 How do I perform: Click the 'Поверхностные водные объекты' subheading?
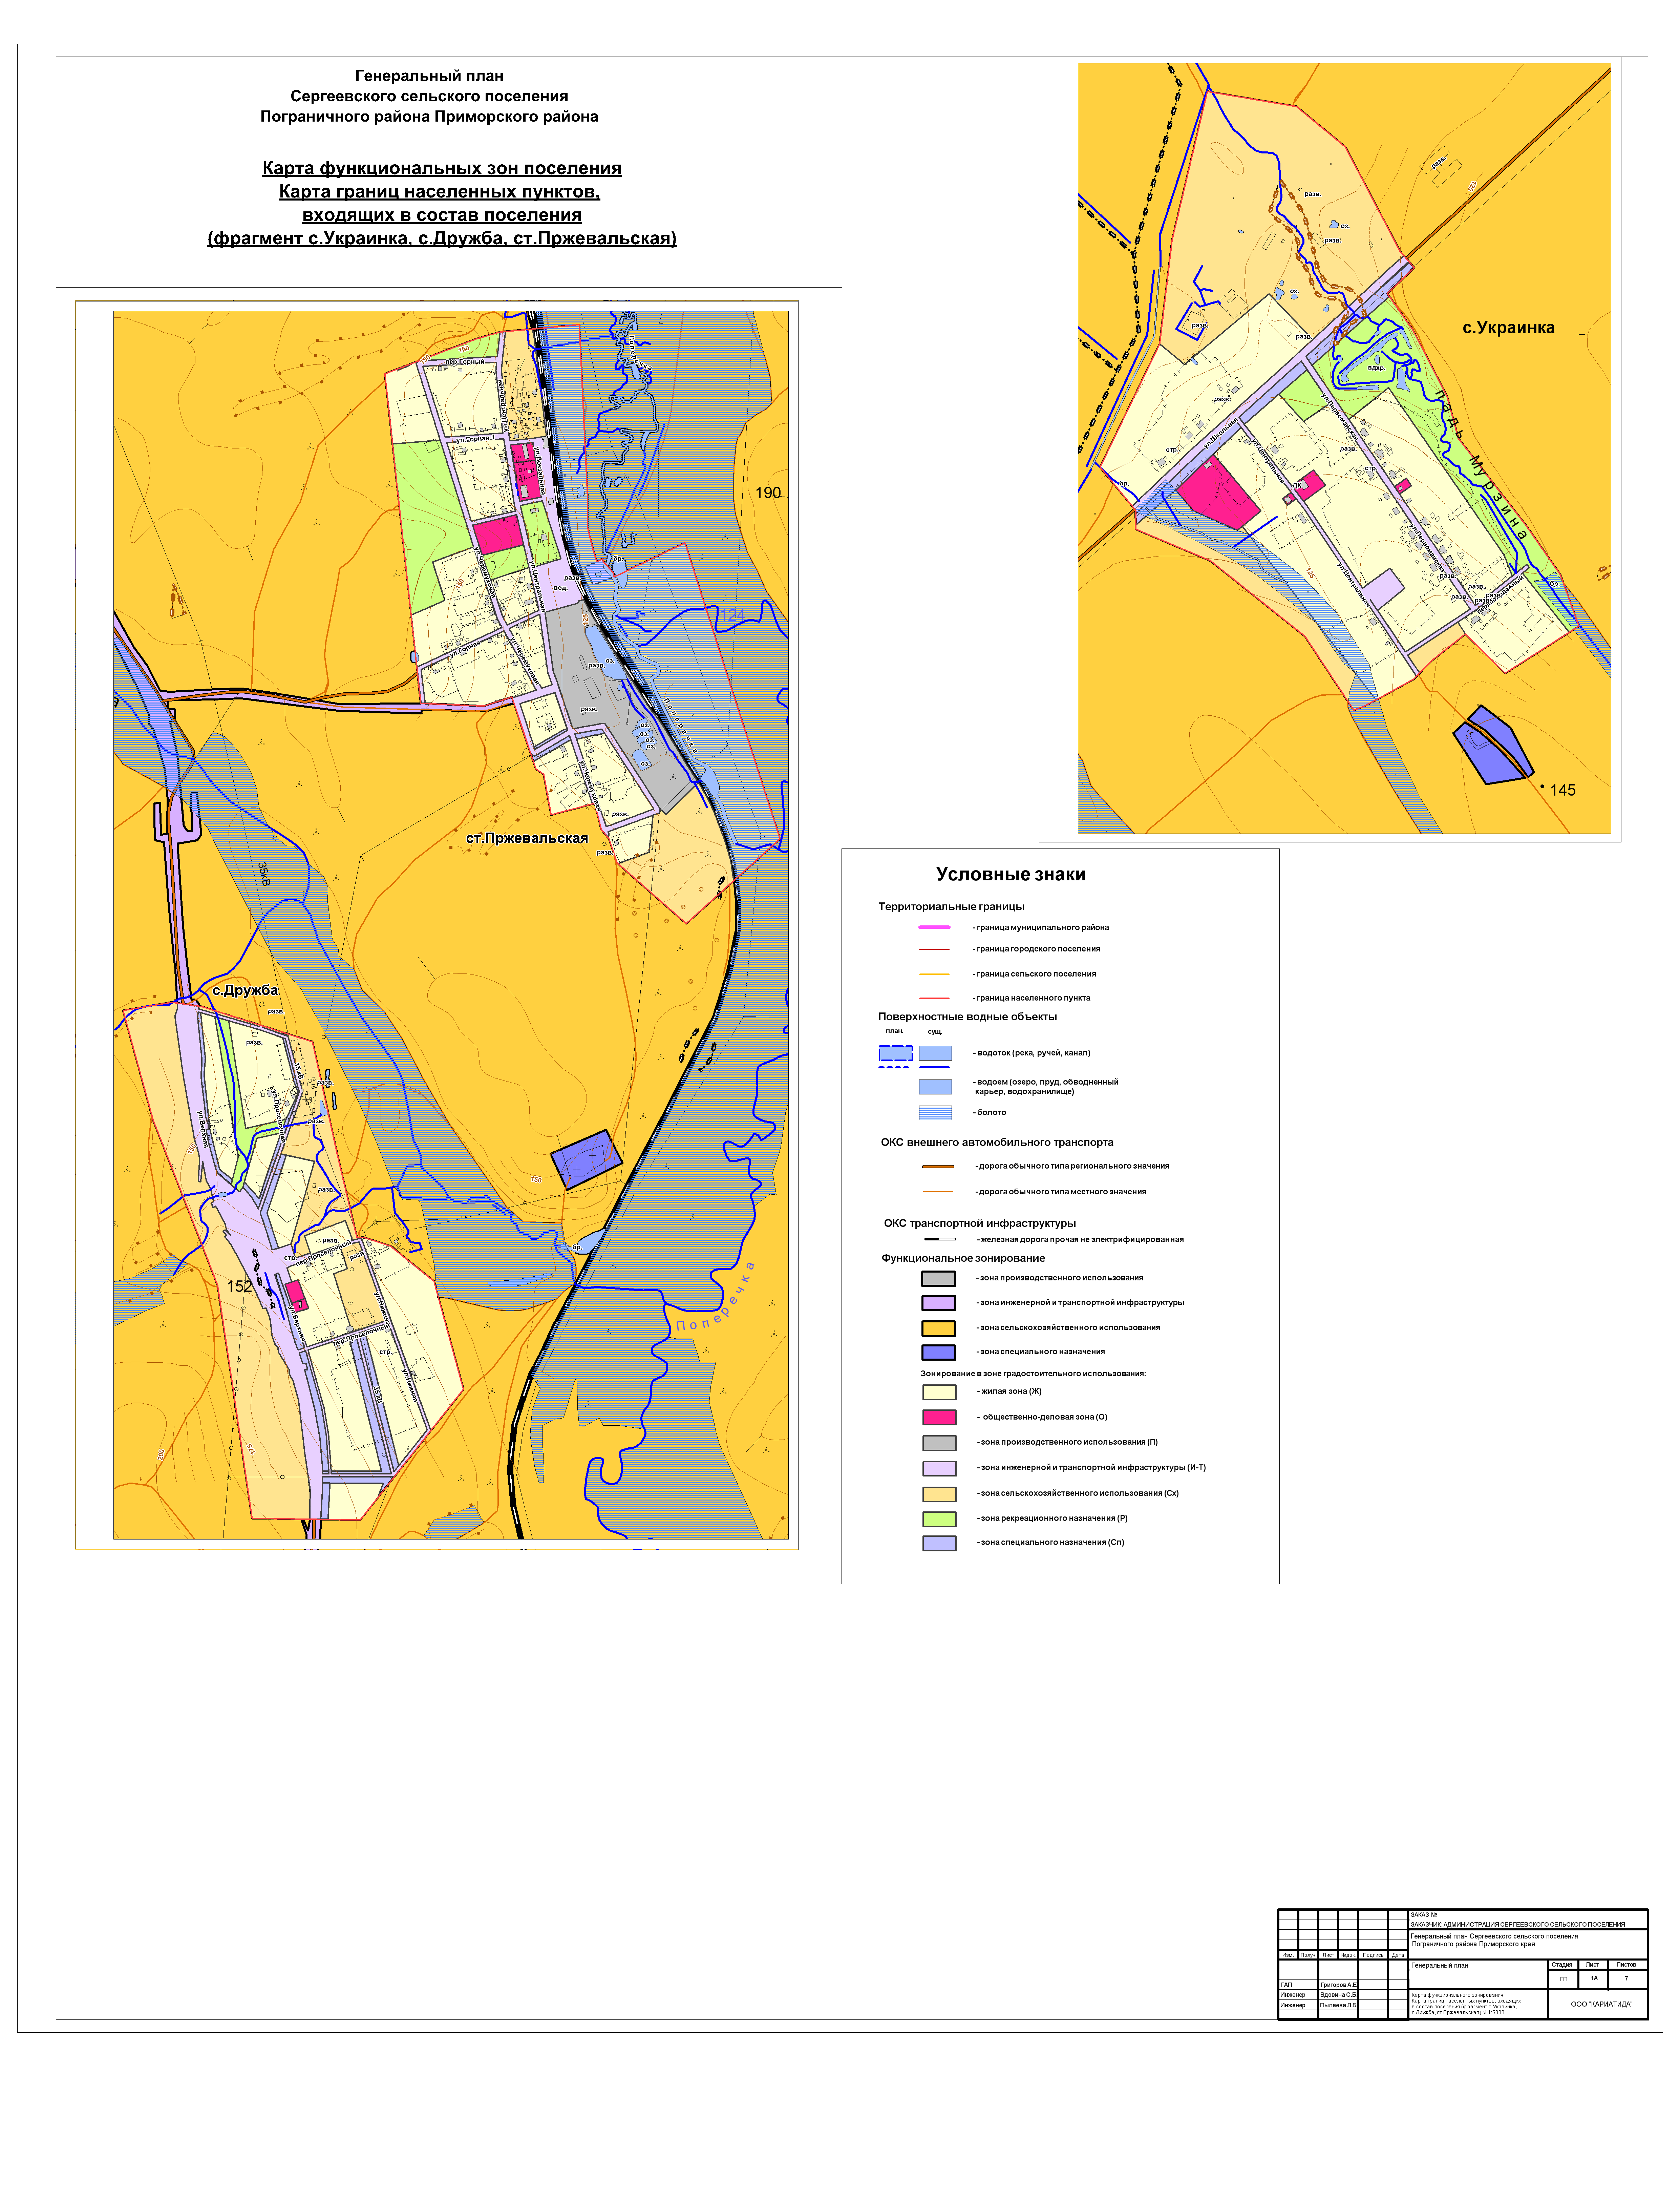[x=967, y=1016]
